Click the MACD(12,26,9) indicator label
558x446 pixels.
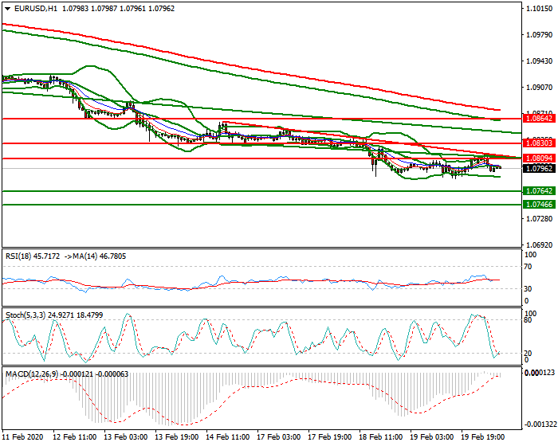(32, 374)
